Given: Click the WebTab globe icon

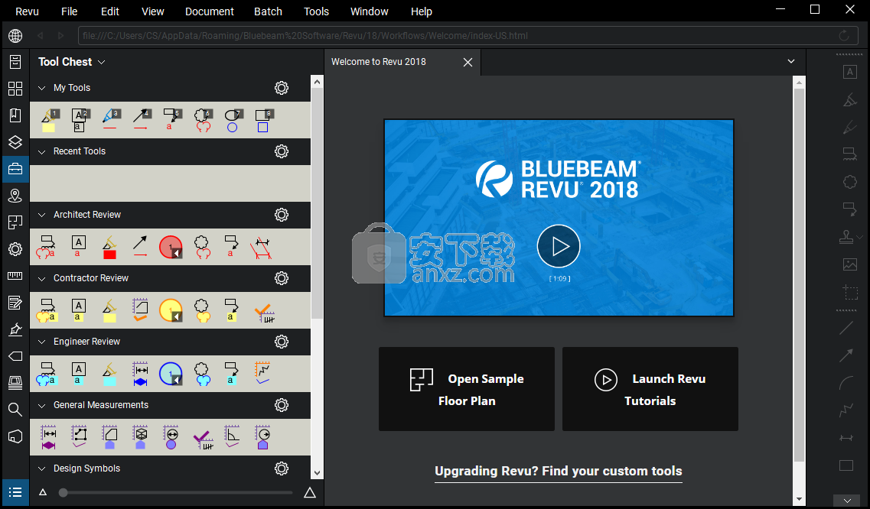Looking at the screenshot, I should point(15,35).
